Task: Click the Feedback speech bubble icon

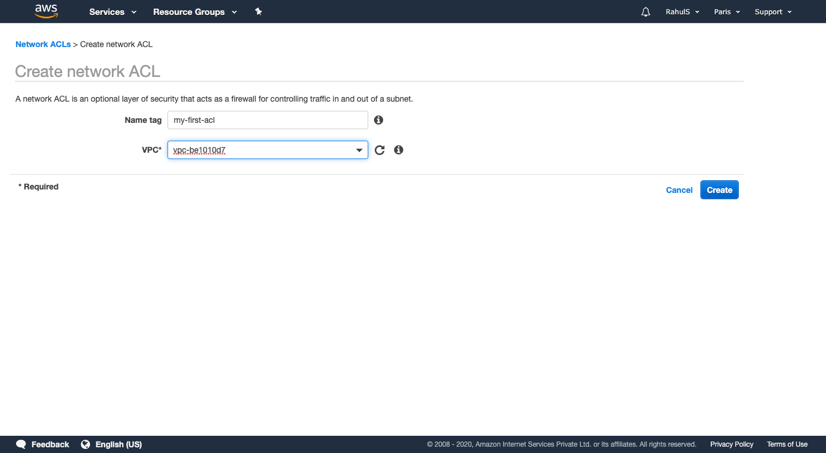Action: pos(21,444)
